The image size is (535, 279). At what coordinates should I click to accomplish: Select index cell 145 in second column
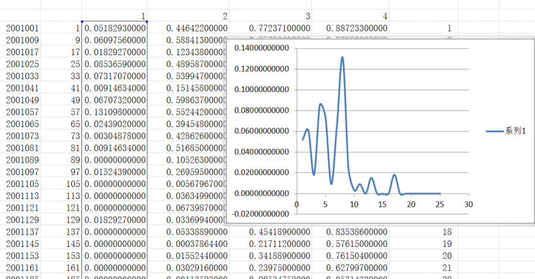click(x=61, y=243)
